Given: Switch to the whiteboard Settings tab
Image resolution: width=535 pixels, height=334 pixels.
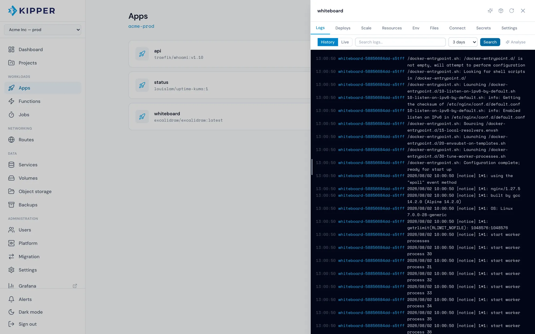Looking at the screenshot, I should coord(509,28).
